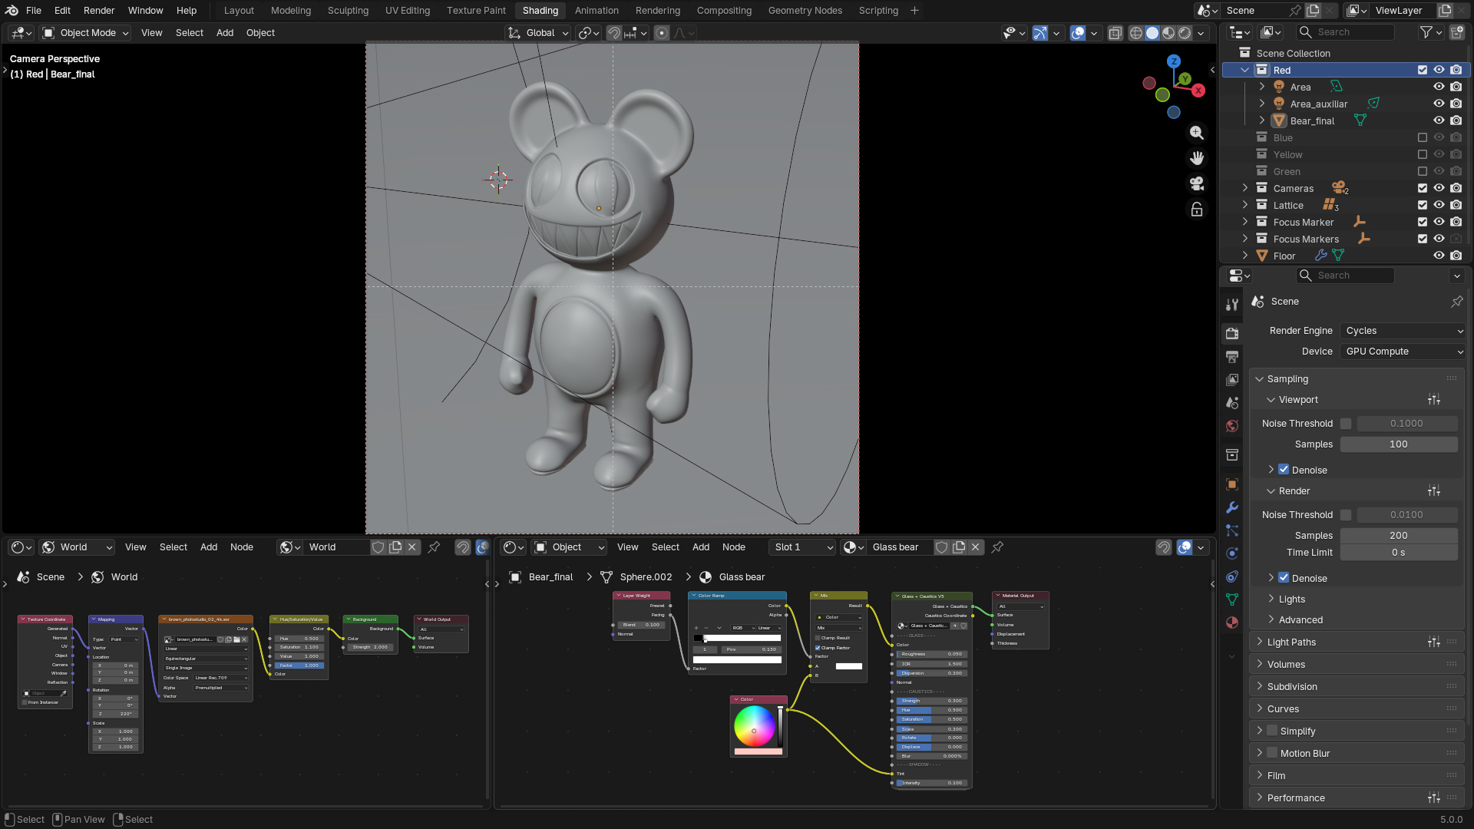Open the World properties tab icon
Screen dimensions: 1474x829
[x=1232, y=426]
